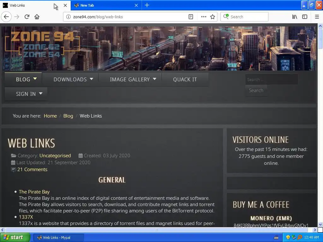
Task: Click the site search text field
Action: [272, 79]
